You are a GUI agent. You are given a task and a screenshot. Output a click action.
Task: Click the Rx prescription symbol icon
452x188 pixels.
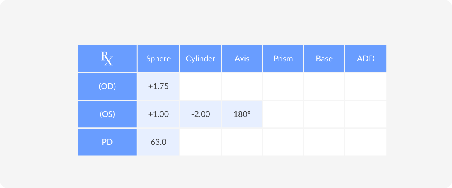[x=107, y=59]
